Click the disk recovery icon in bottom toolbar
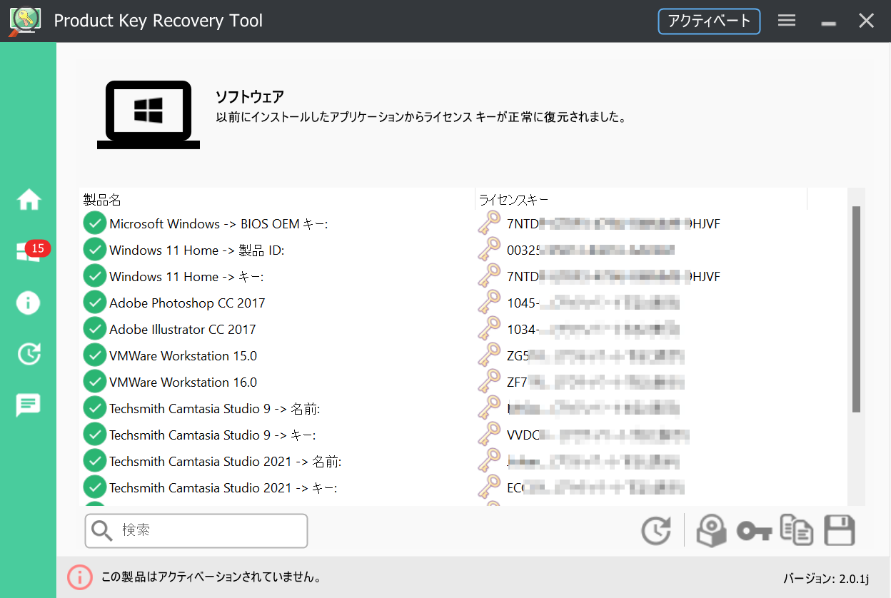The width and height of the screenshot is (891, 598). click(x=710, y=531)
